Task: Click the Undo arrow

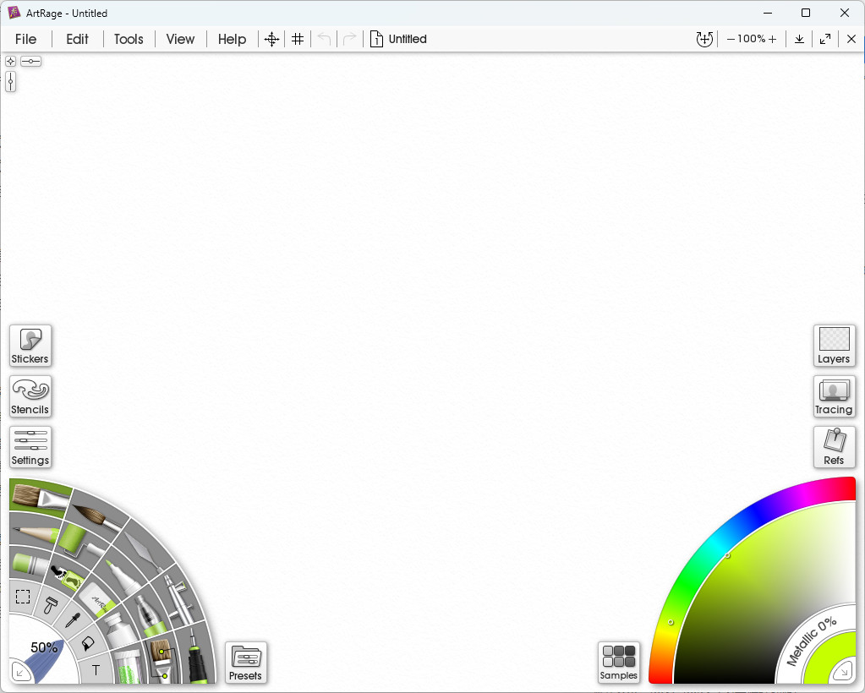Action: click(x=324, y=39)
